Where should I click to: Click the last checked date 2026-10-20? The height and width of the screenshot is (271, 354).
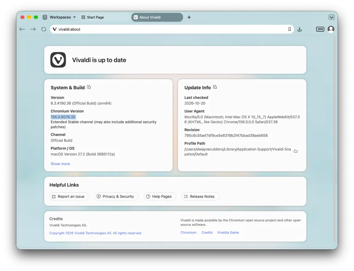pyautogui.click(x=195, y=103)
